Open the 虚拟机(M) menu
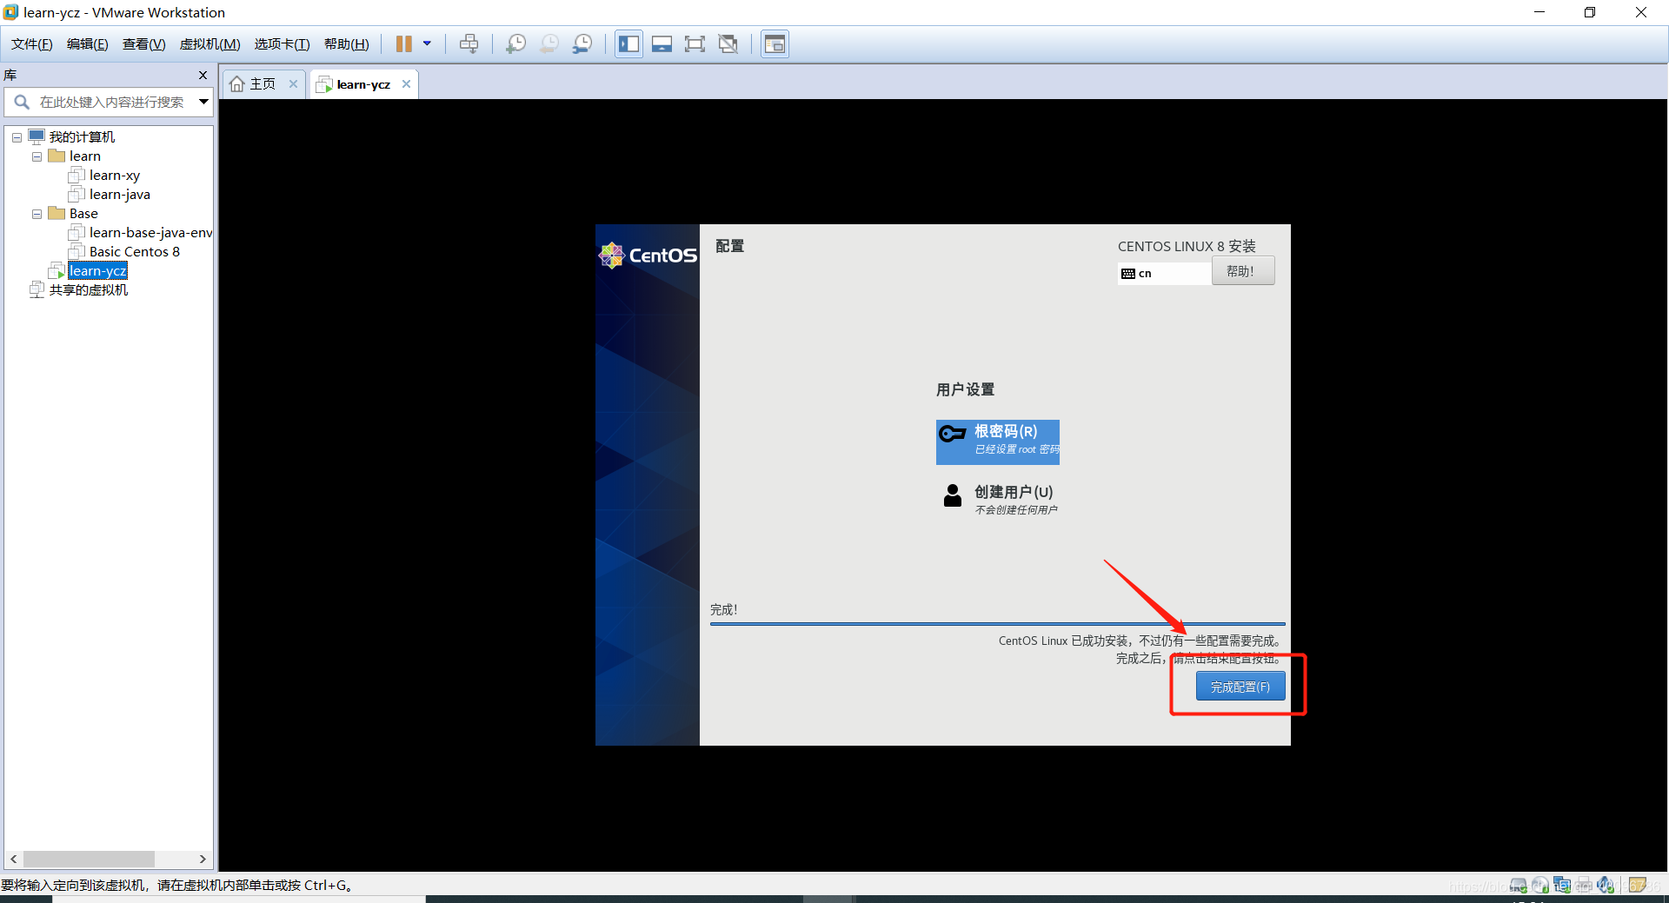 pos(209,44)
